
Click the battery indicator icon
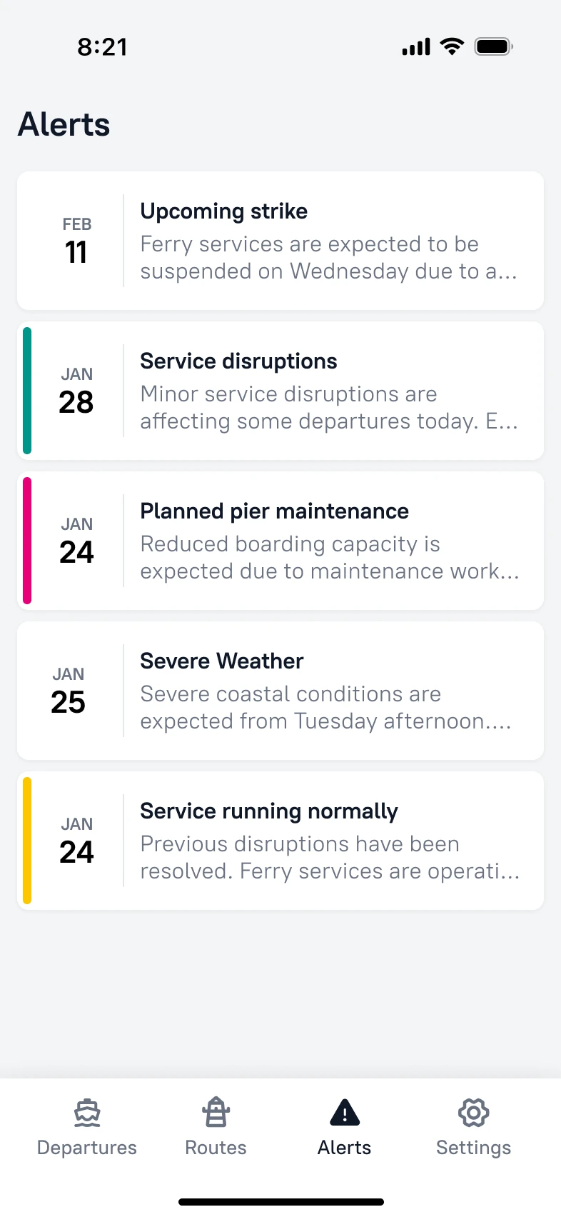(x=492, y=45)
